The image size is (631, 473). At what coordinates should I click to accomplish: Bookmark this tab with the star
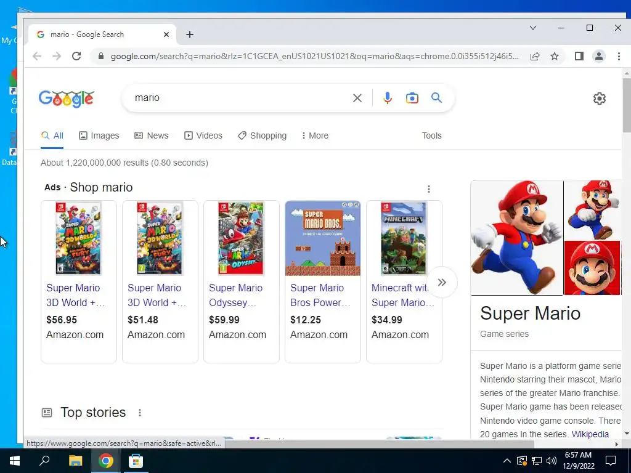click(555, 56)
